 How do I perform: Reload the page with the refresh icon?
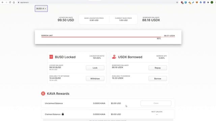click(x=10, y=2)
